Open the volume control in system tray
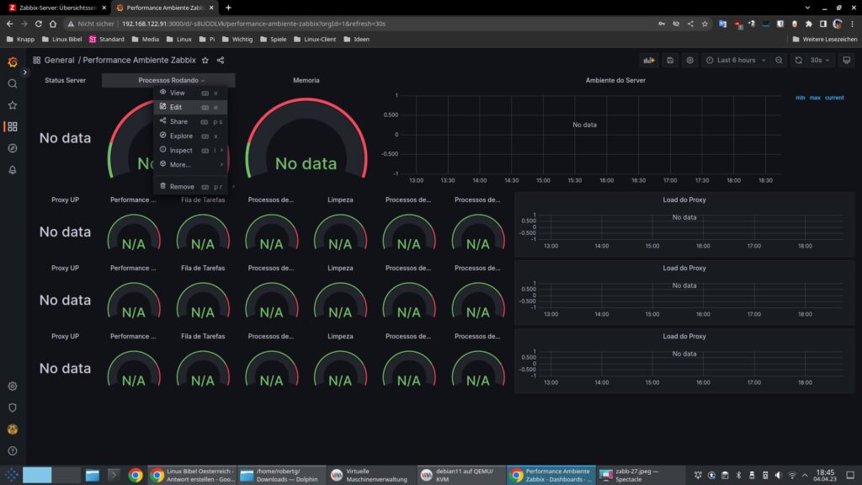This screenshot has height=485, width=862. click(x=778, y=475)
